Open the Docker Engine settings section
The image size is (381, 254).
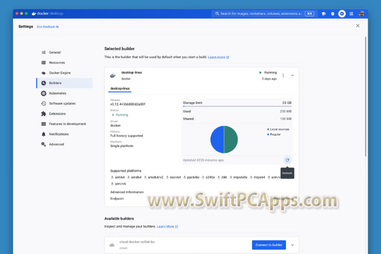(65, 72)
